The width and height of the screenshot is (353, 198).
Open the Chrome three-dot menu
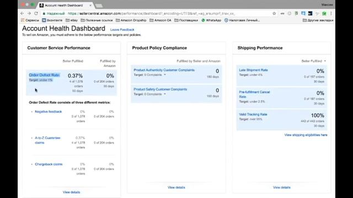[x=331, y=13]
